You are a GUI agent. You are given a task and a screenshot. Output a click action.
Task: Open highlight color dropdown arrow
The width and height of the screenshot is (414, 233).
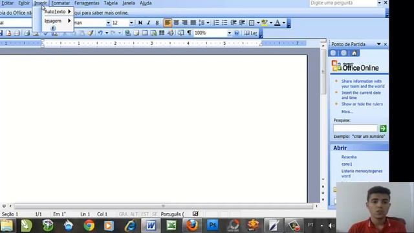[x=271, y=23]
